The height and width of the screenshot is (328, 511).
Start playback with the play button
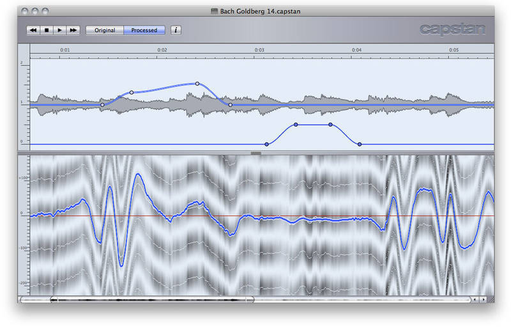60,30
